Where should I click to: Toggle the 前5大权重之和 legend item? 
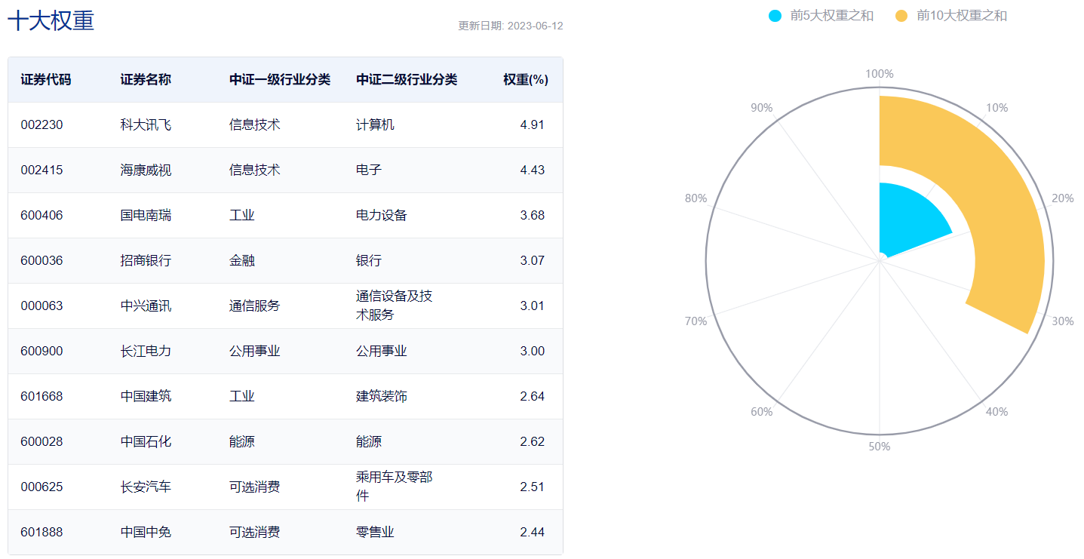821,15
